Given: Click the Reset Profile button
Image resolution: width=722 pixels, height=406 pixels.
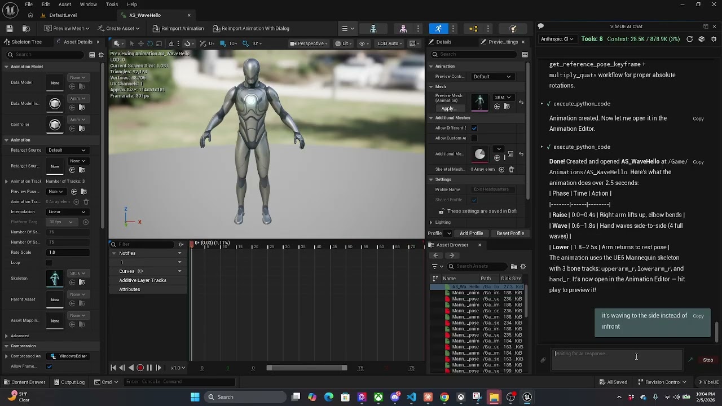Looking at the screenshot, I should 510,233.
